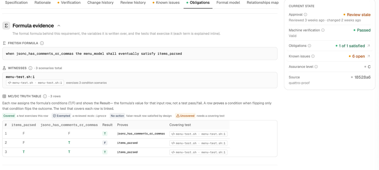Click the jsonc_has_comments_or_commas column header
Image resolution: width=379 pixels, height=170 pixels.
[69, 125]
